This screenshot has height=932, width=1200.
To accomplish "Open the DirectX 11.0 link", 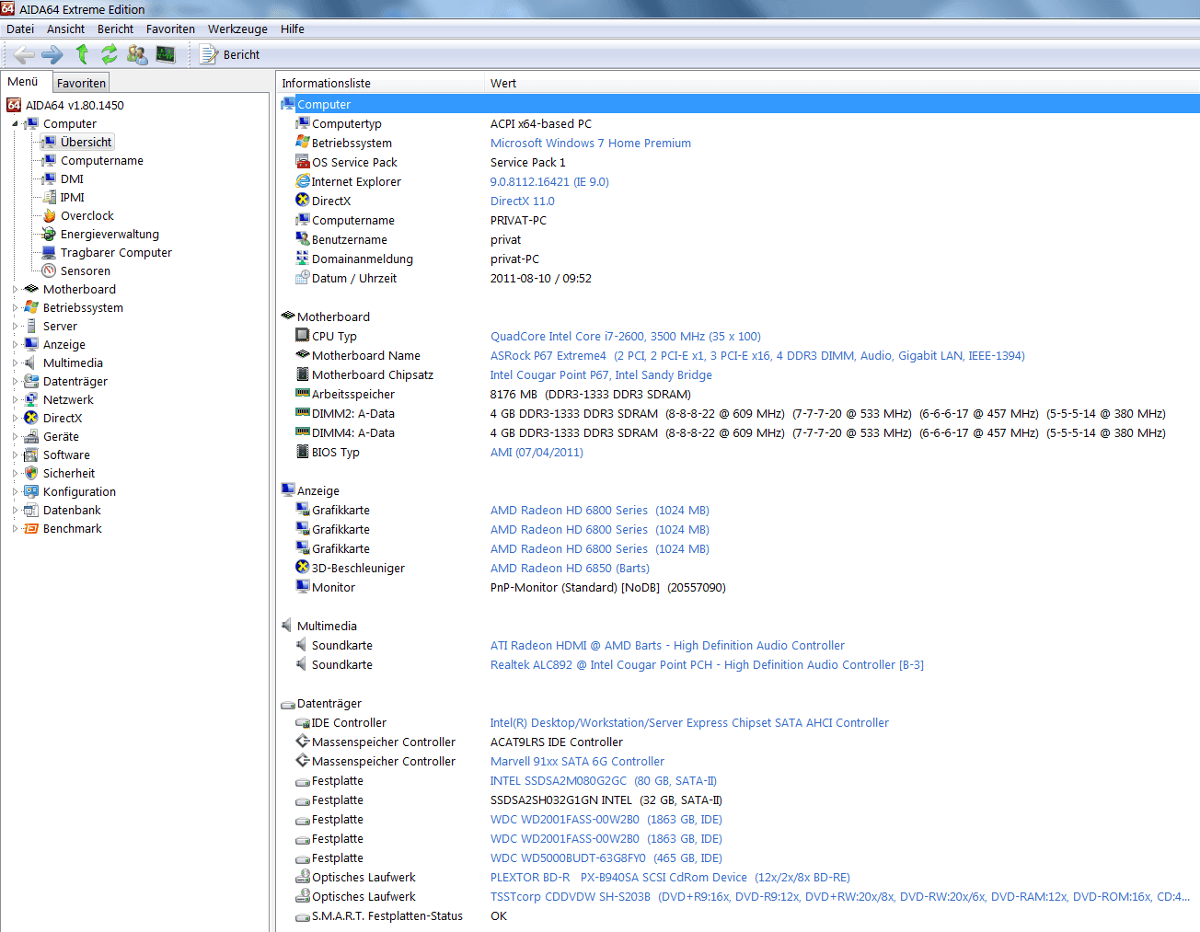I will click(x=523, y=201).
